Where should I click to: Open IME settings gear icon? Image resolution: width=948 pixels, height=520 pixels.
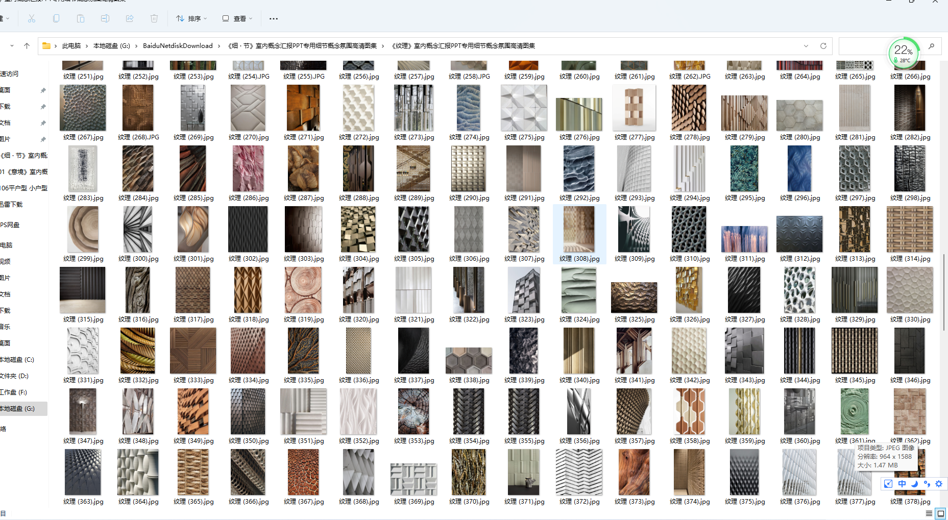[939, 484]
